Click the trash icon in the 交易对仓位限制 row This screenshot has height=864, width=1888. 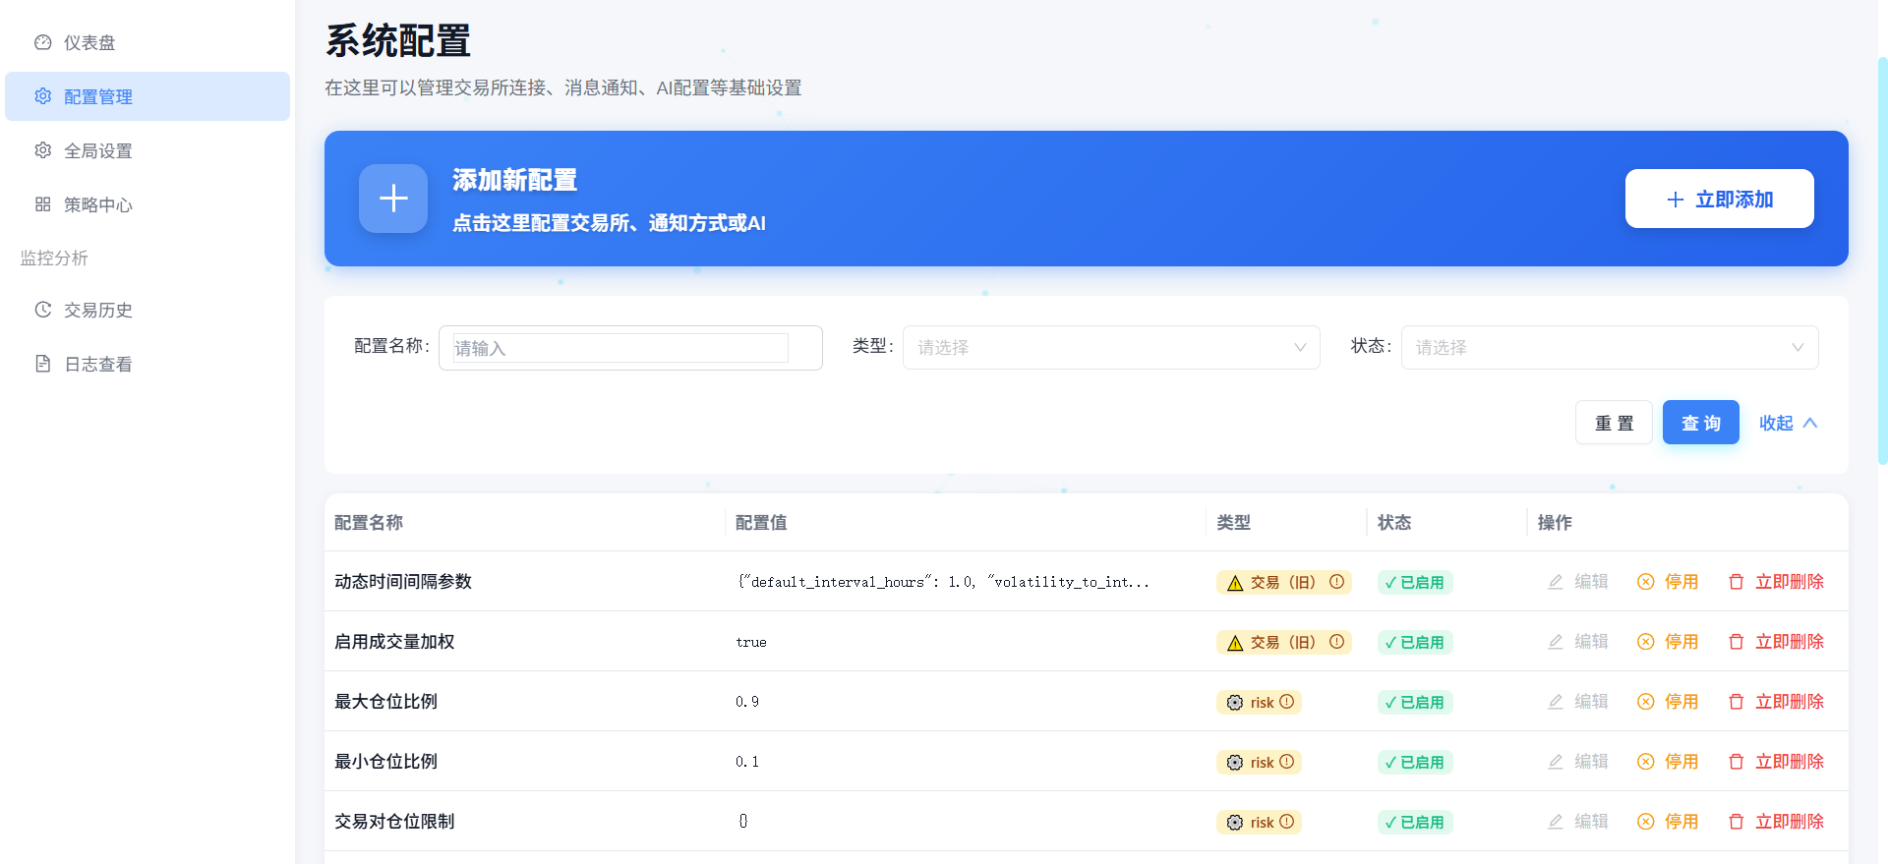pyautogui.click(x=1736, y=822)
